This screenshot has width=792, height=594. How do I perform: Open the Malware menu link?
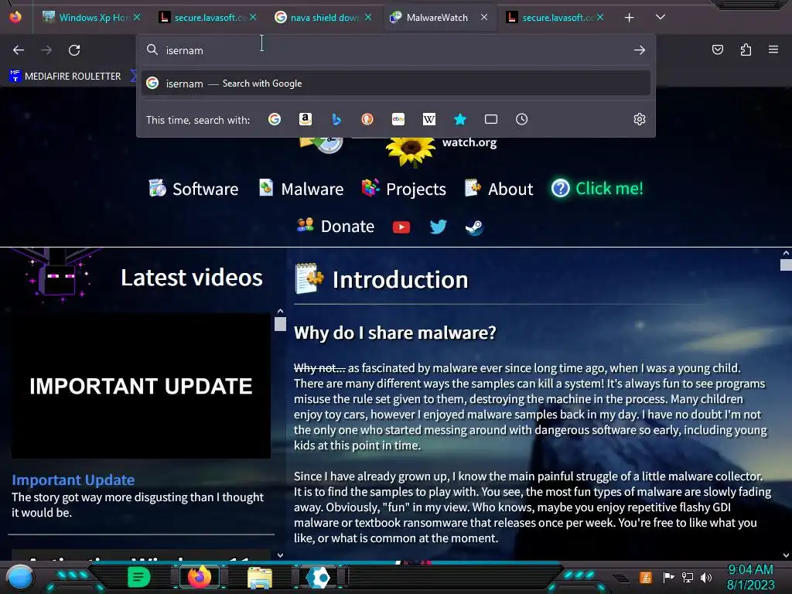tap(301, 189)
